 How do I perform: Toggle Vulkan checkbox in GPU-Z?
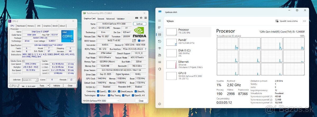click(98, 95)
